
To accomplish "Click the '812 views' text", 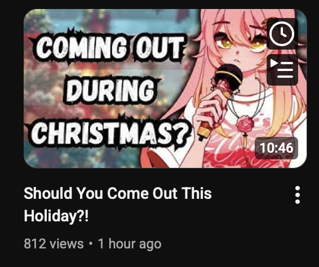I will point(54,243).
